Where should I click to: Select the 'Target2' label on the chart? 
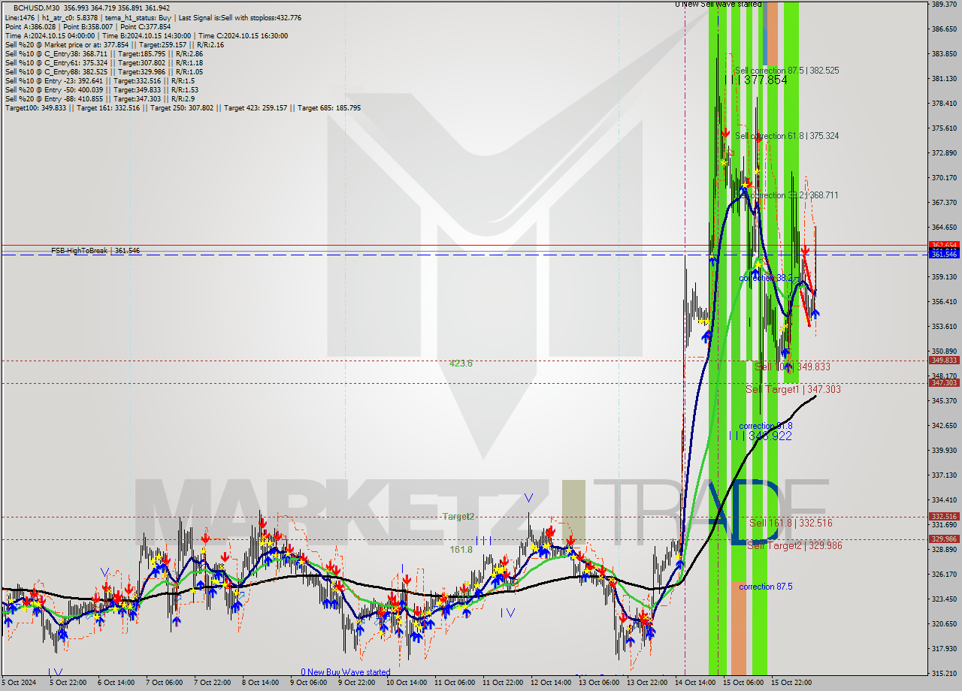458,517
